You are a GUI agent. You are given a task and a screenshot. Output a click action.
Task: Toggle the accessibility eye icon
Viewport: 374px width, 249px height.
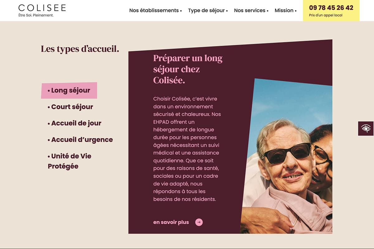pos(366,129)
